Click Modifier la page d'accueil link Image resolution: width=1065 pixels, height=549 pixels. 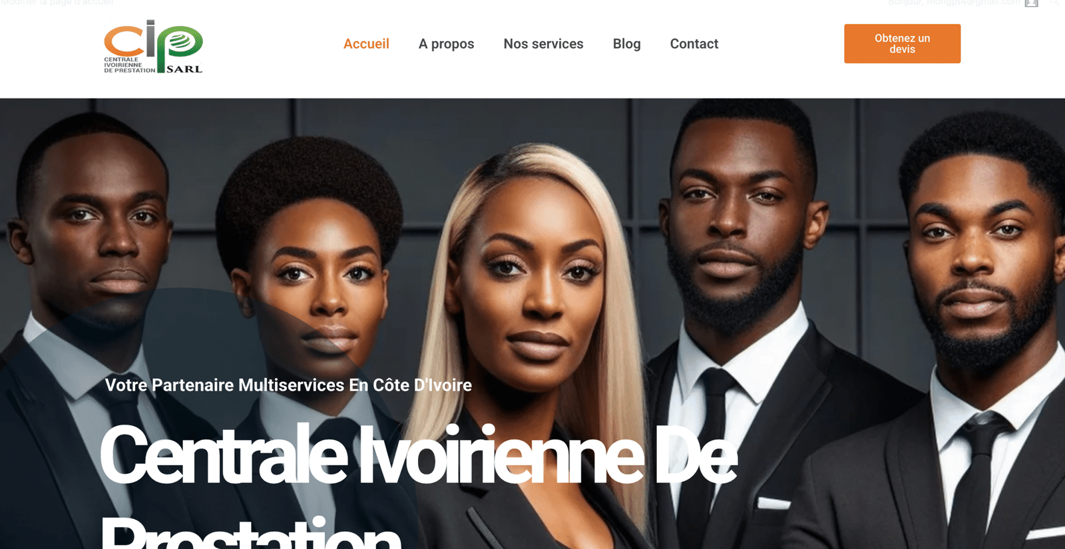[57, 3]
